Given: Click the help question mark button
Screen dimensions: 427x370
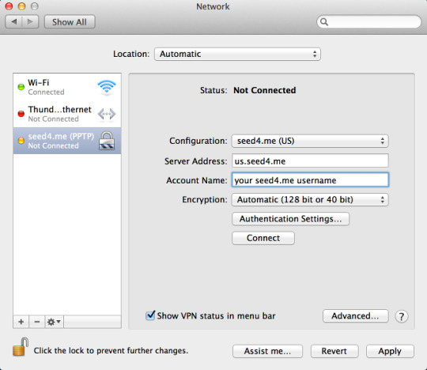Looking at the screenshot, I should pos(402,316).
